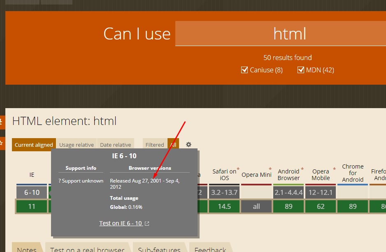The image size is (386, 252).
Task: Click the Support unknown status text
Action: point(81,181)
